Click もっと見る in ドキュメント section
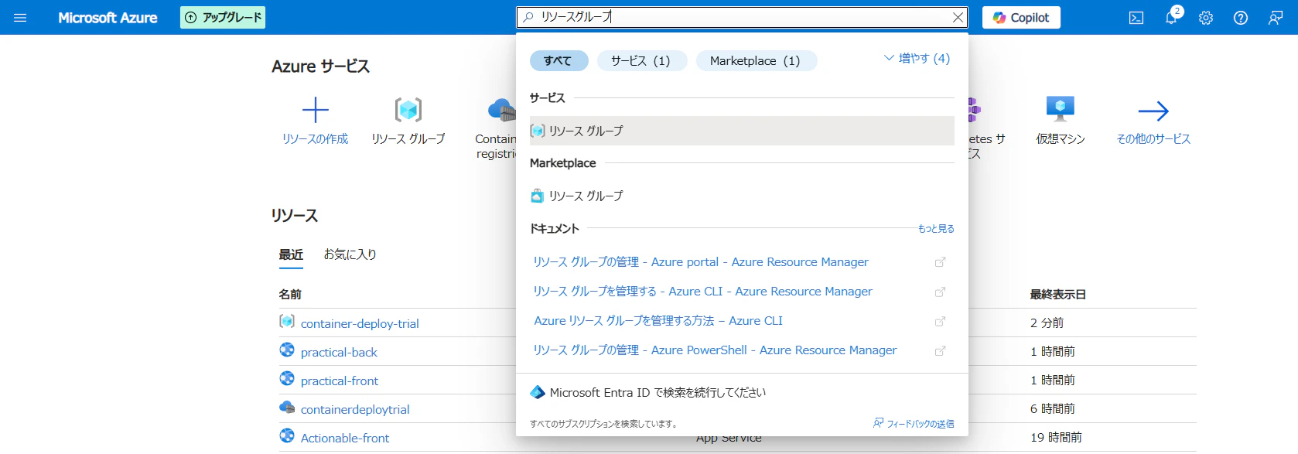 (936, 229)
